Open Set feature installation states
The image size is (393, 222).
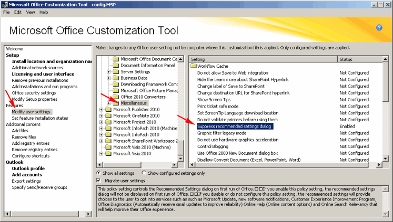click(x=40, y=118)
